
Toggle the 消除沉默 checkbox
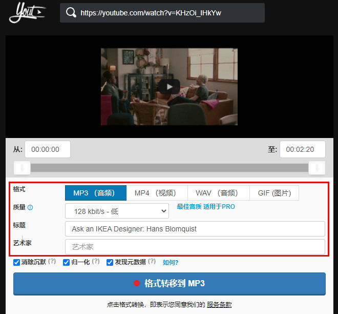coord(16,262)
